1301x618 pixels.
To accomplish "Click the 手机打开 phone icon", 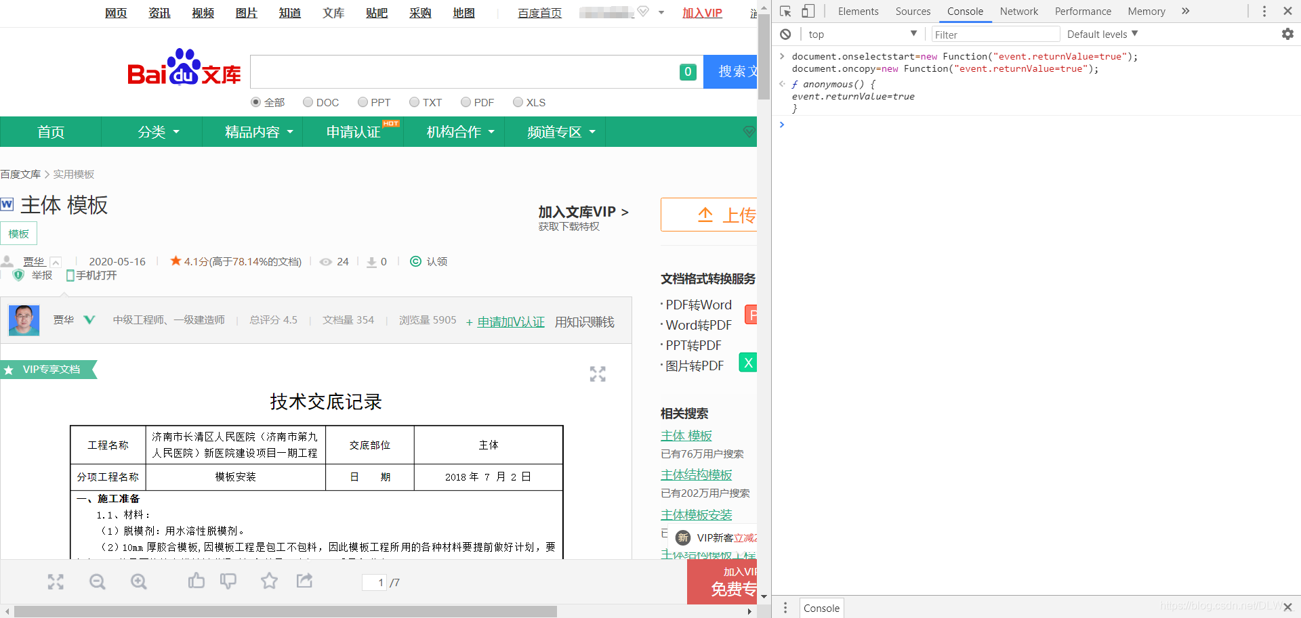I will [x=70, y=275].
